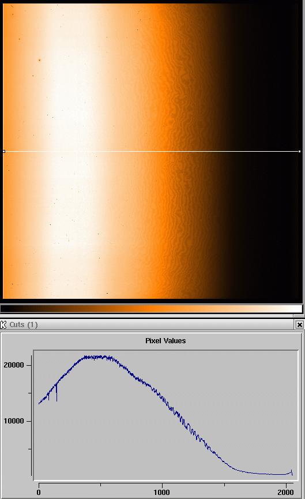The width and height of the screenshot is (305, 499).
Task: Click the 1000 x-axis label
Action: [162, 492]
